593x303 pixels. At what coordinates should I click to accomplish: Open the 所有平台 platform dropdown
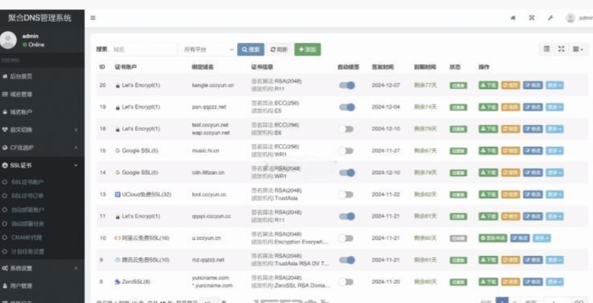point(208,49)
